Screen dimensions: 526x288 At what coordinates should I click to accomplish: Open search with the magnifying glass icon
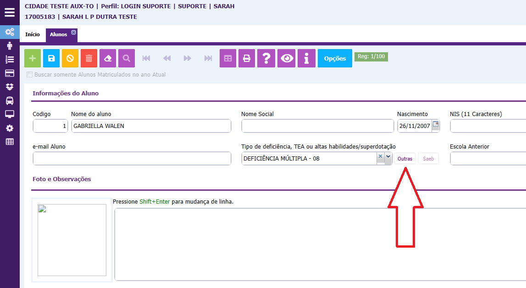[x=127, y=58]
